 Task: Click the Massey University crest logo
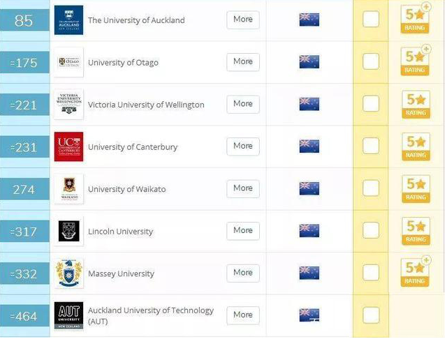click(68, 273)
